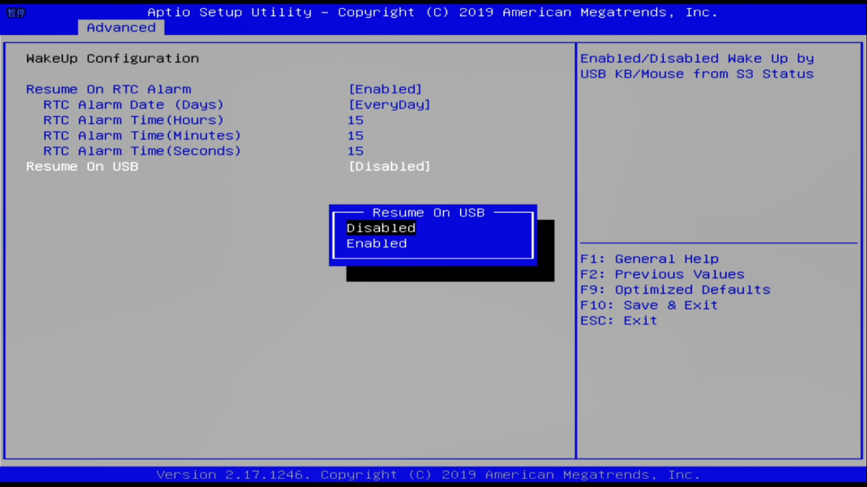The width and height of the screenshot is (867, 487).
Task: Open the [Enabled] value for Resume On RTC Alarm
Action: click(x=385, y=89)
